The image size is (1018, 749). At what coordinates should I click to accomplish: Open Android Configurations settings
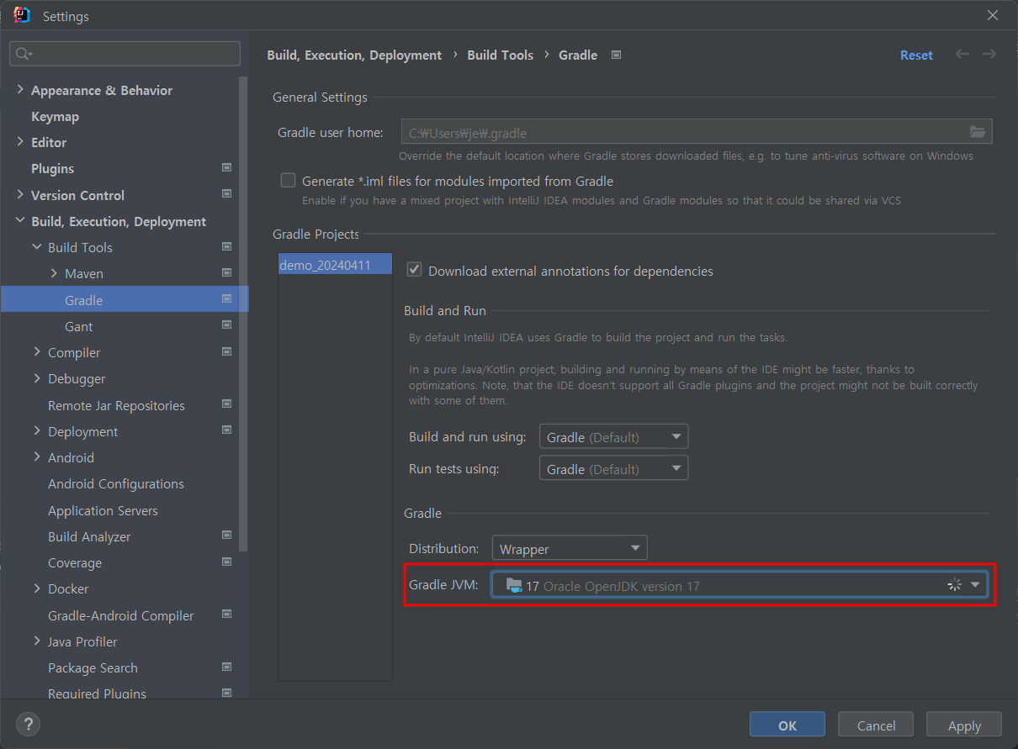pos(115,483)
